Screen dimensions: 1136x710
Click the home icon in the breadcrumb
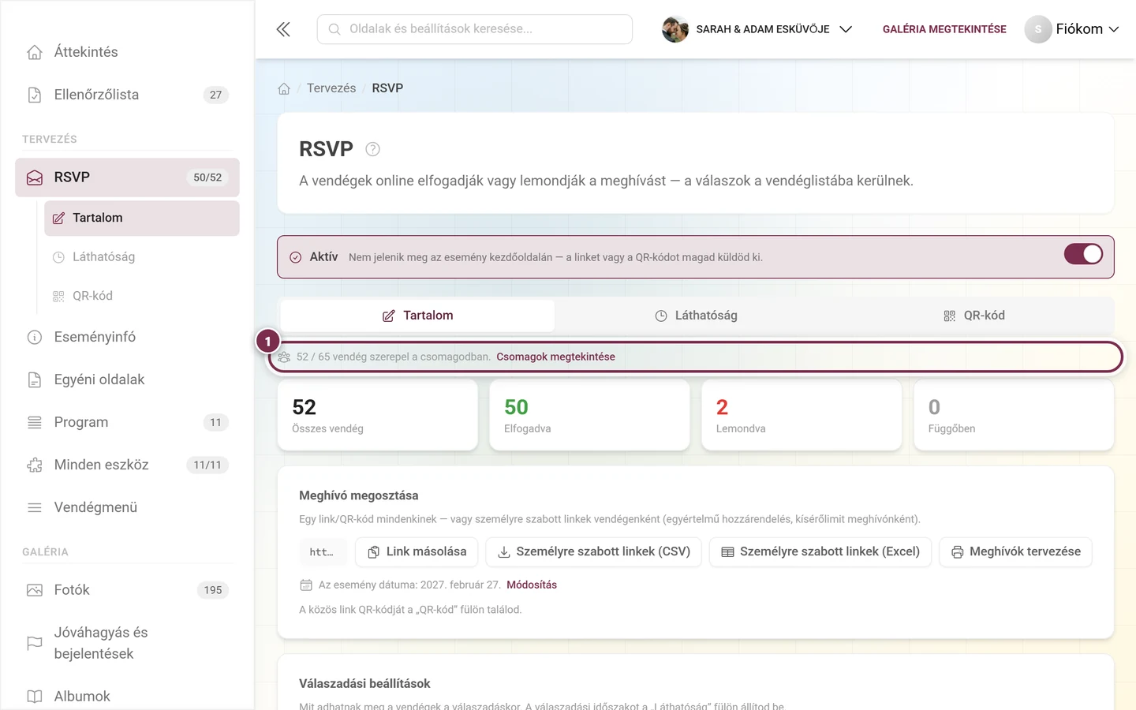(284, 88)
